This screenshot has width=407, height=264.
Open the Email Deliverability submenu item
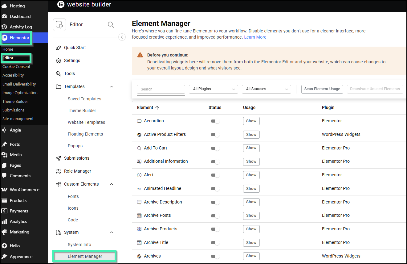pyautogui.click(x=19, y=84)
